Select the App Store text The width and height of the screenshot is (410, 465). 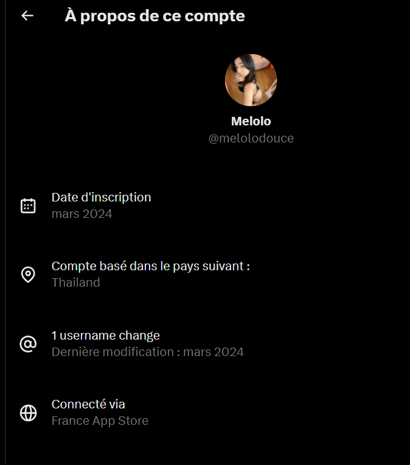[120, 421]
